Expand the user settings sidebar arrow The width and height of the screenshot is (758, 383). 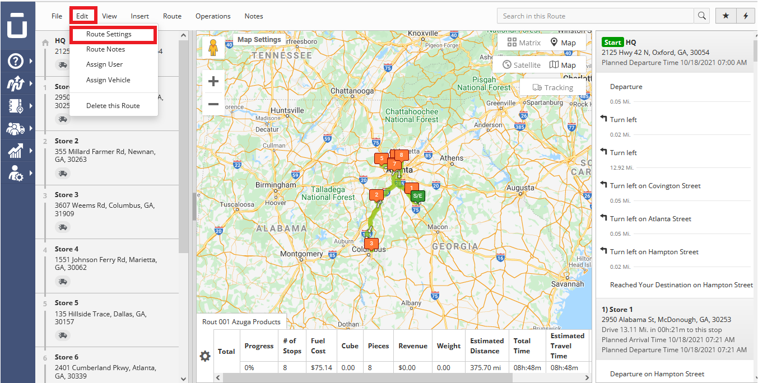click(x=31, y=173)
